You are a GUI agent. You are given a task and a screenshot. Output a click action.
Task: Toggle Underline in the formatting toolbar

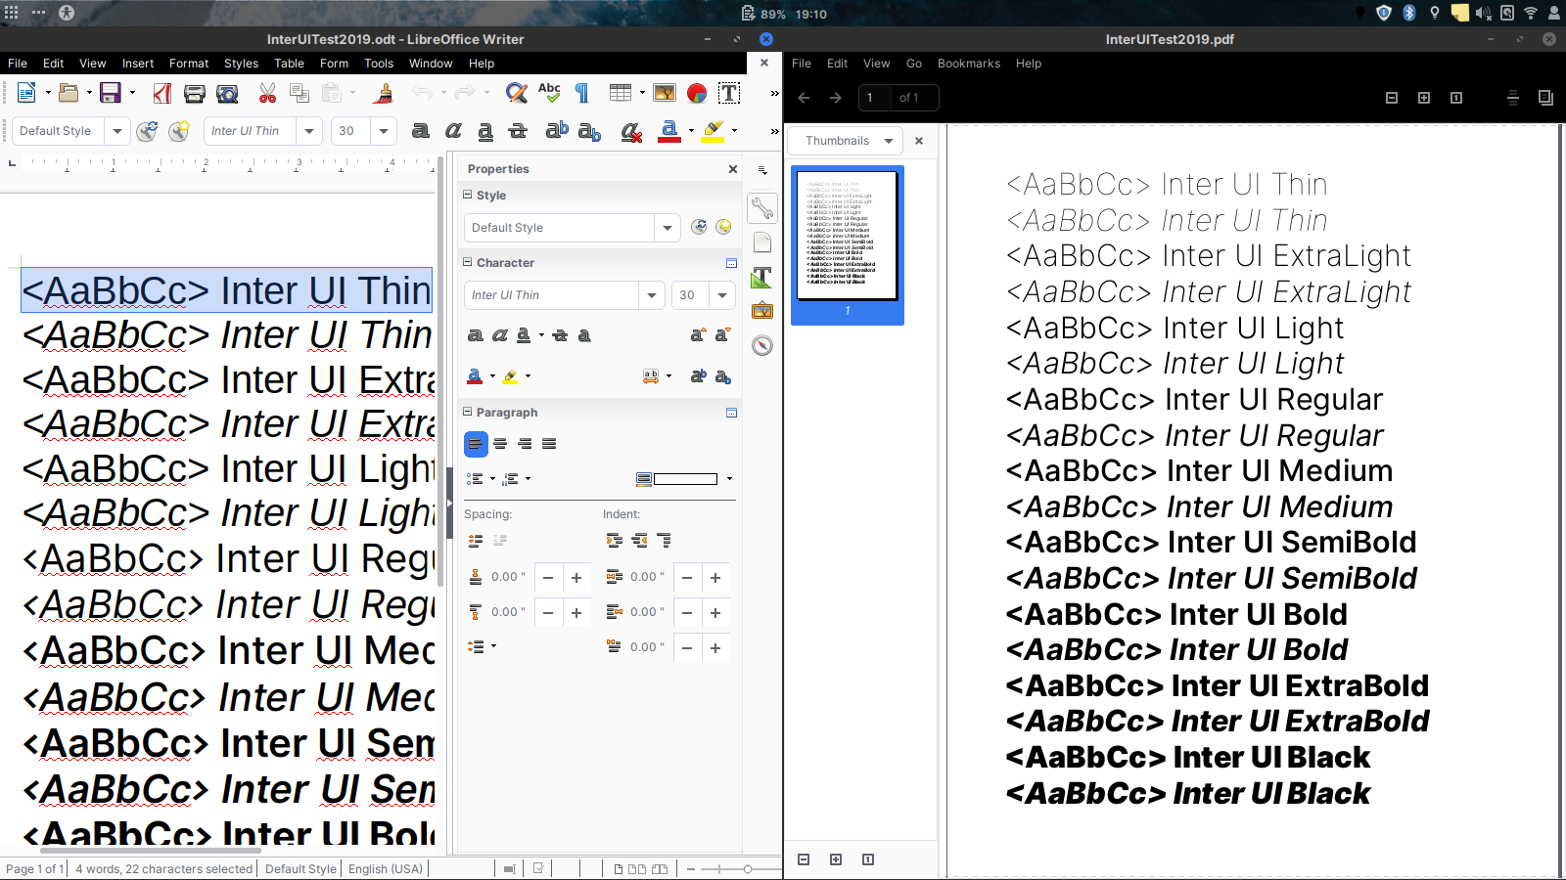pyautogui.click(x=485, y=131)
